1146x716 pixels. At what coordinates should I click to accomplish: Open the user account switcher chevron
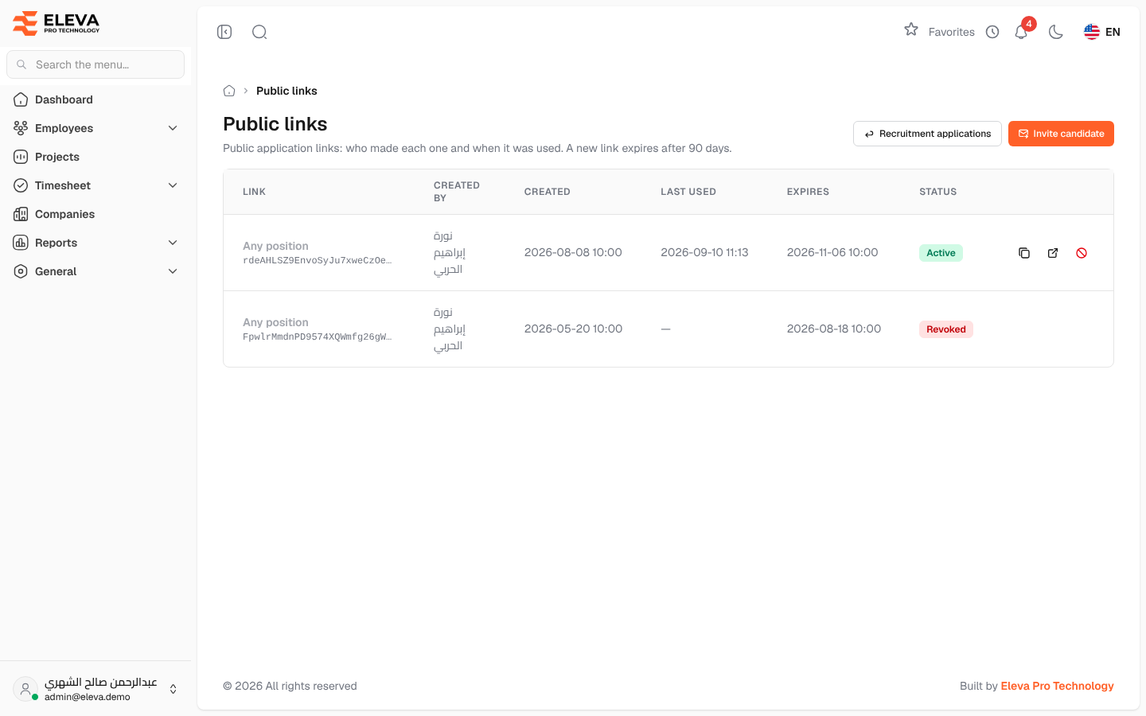[x=173, y=689]
